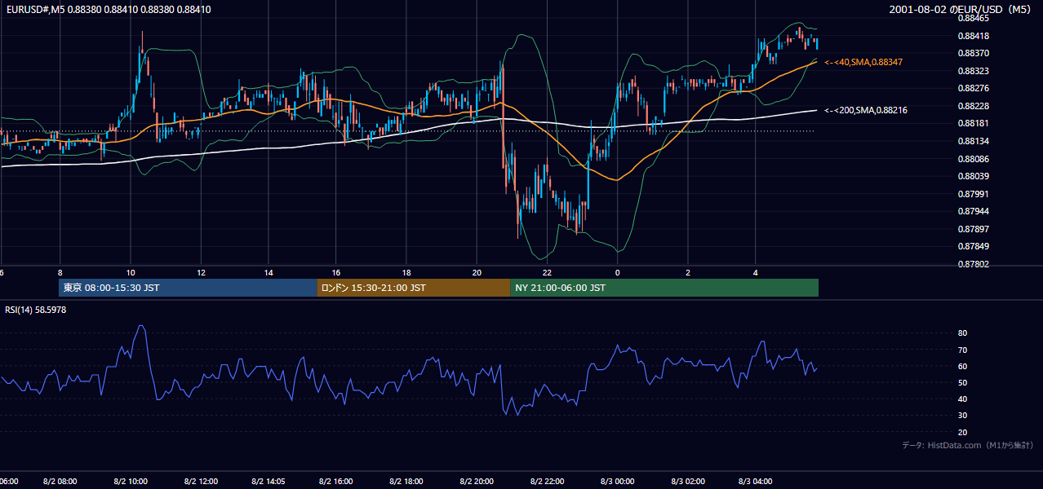The image size is (1043, 489).
Task: Click the London session bar 15:30-21:00 JST
Action: tap(414, 288)
